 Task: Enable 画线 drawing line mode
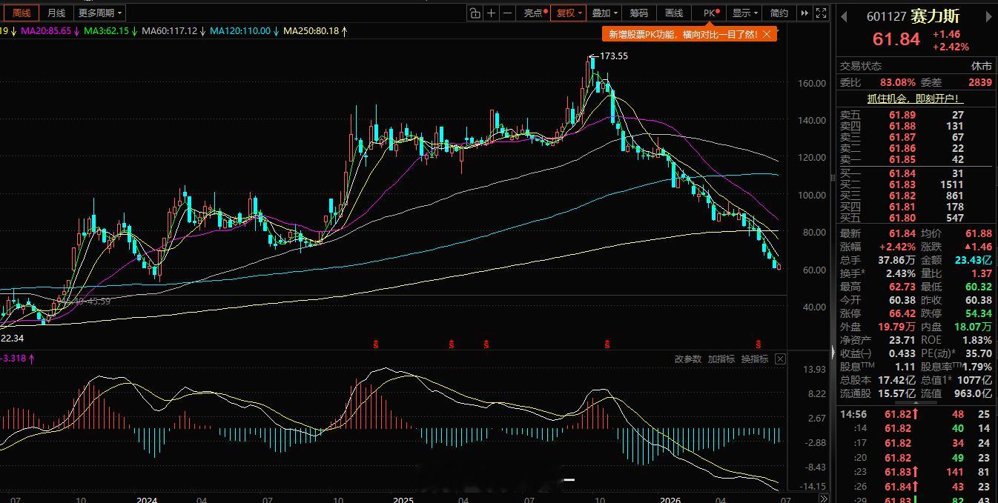click(674, 13)
